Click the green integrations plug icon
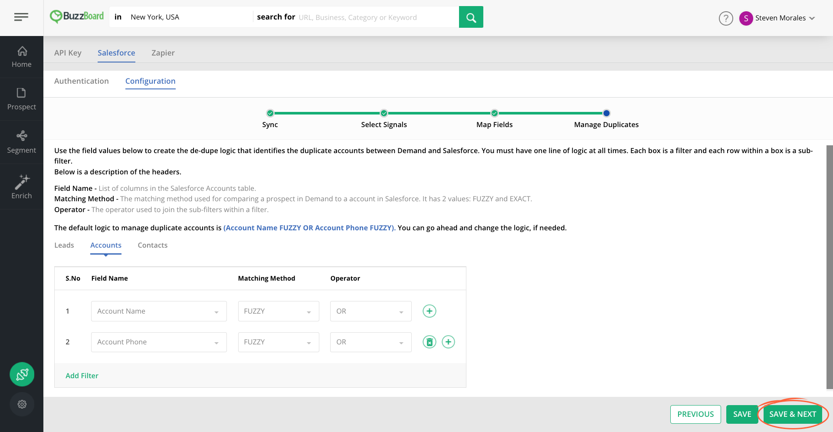This screenshot has height=432, width=833. 22,374
